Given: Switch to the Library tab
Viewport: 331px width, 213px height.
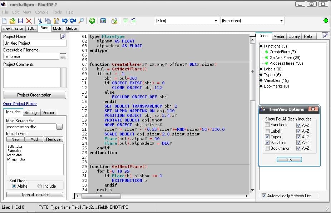Looking at the screenshot, I should (x=294, y=36).
